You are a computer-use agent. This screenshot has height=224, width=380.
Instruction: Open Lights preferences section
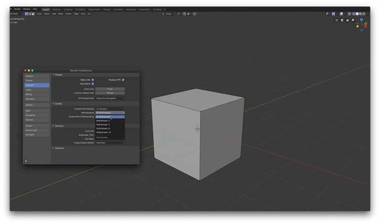pyautogui.click(x=37, y=90)
